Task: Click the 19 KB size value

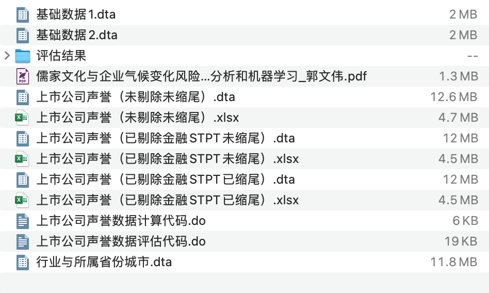Action: (x=461, y=241)
